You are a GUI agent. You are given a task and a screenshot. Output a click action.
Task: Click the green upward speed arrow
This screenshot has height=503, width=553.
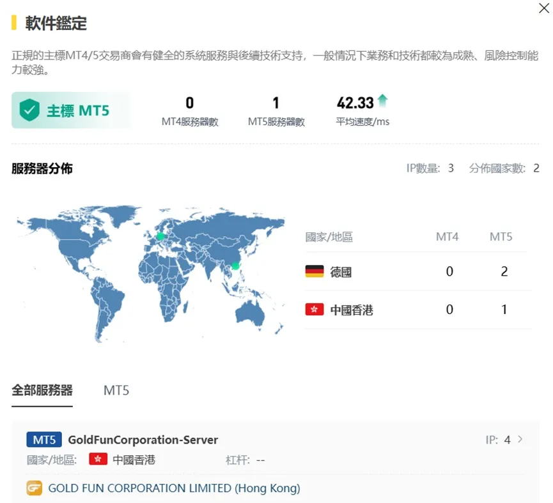382,101
